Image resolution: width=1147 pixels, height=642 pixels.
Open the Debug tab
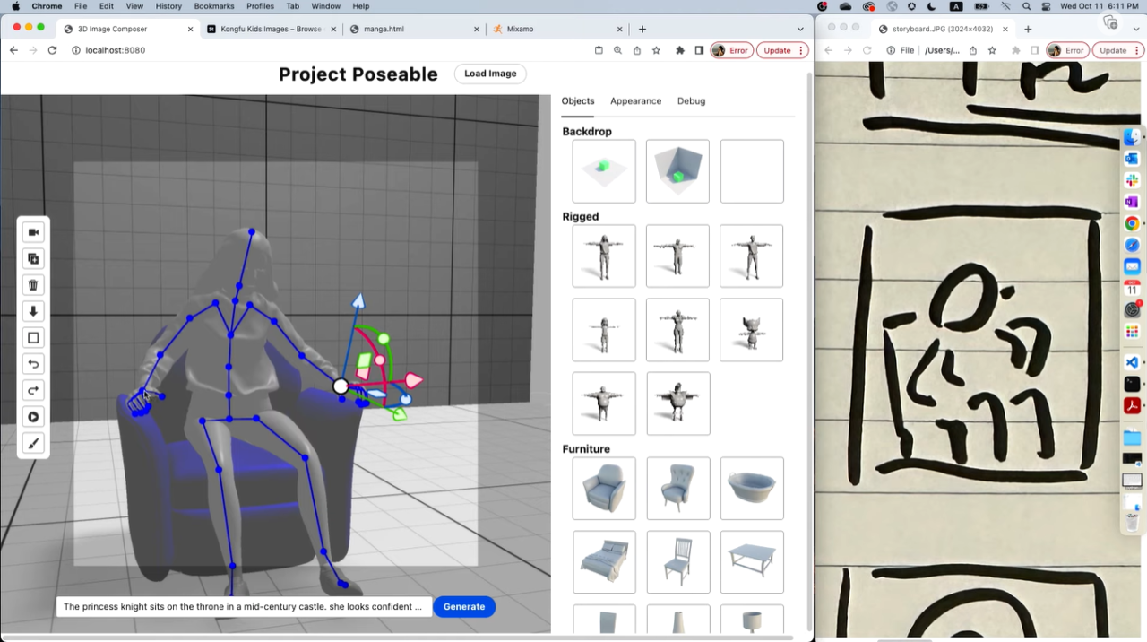(x=691, y=100)
